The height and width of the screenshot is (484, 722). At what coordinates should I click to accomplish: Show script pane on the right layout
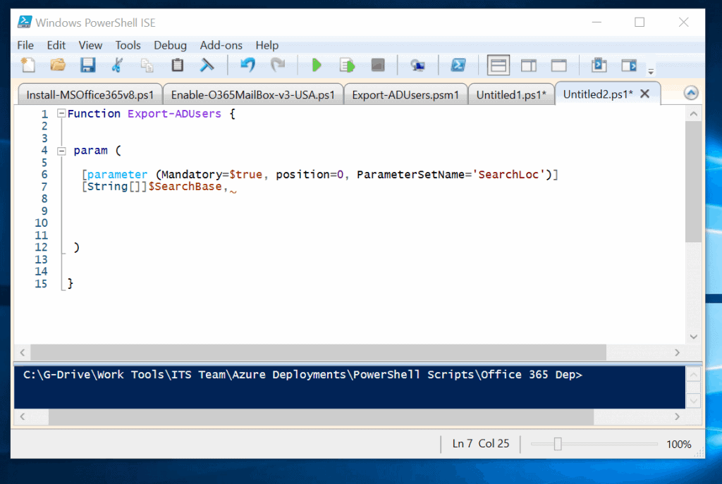tap(529, 66)
